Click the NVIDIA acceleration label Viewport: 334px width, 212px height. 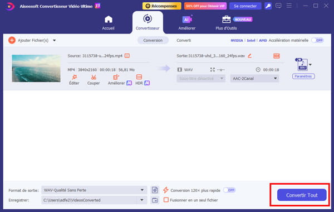[x=237, y=40]
